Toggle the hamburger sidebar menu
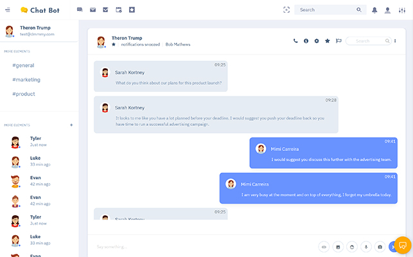 pyautogui.click(x=8, y=10)
